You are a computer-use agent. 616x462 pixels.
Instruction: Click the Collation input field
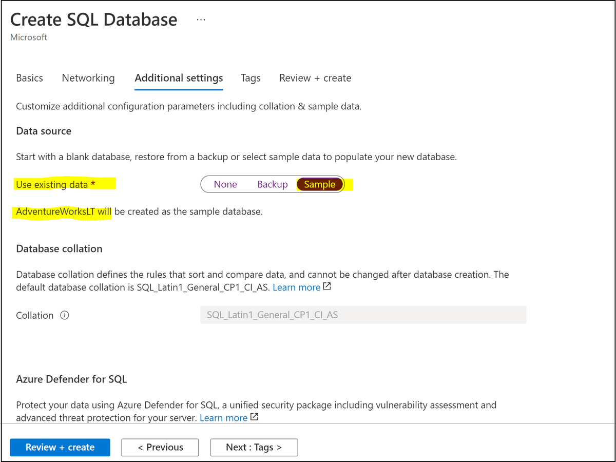(x=363, y=315)
